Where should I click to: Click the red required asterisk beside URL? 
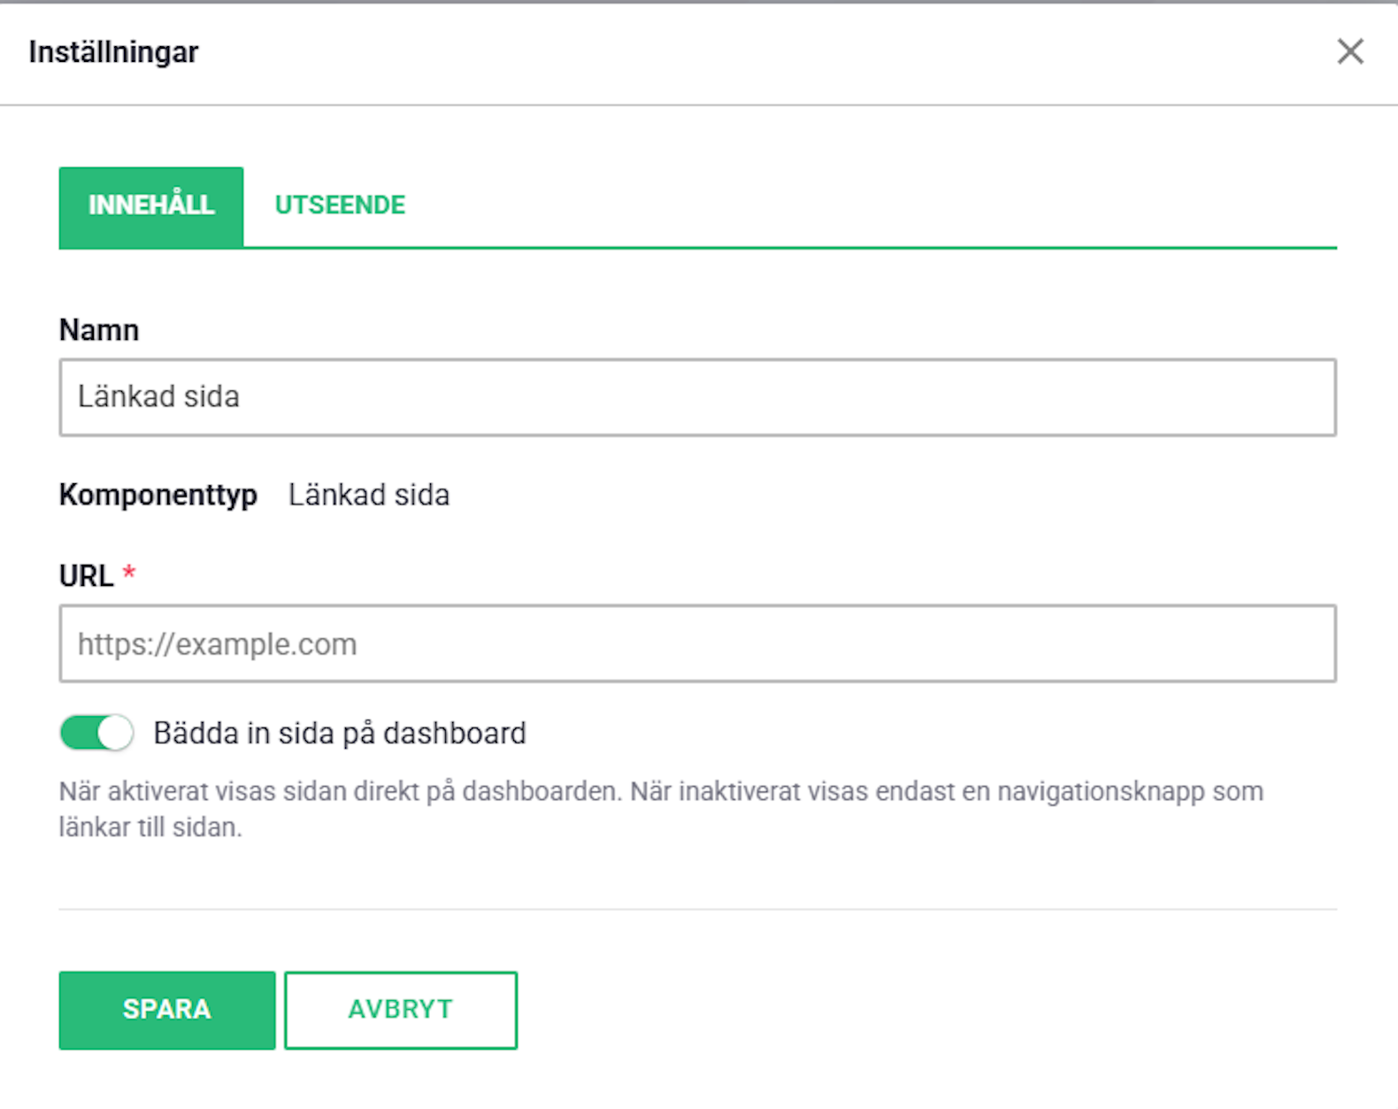click(129, 573)
